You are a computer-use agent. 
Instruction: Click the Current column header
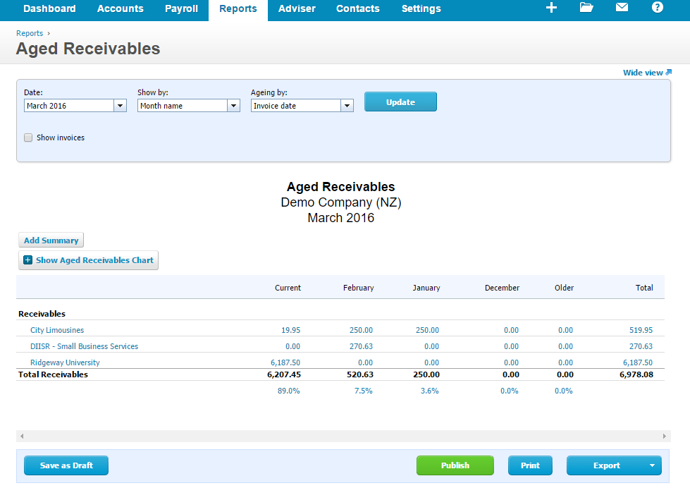(x=288, y=288)
